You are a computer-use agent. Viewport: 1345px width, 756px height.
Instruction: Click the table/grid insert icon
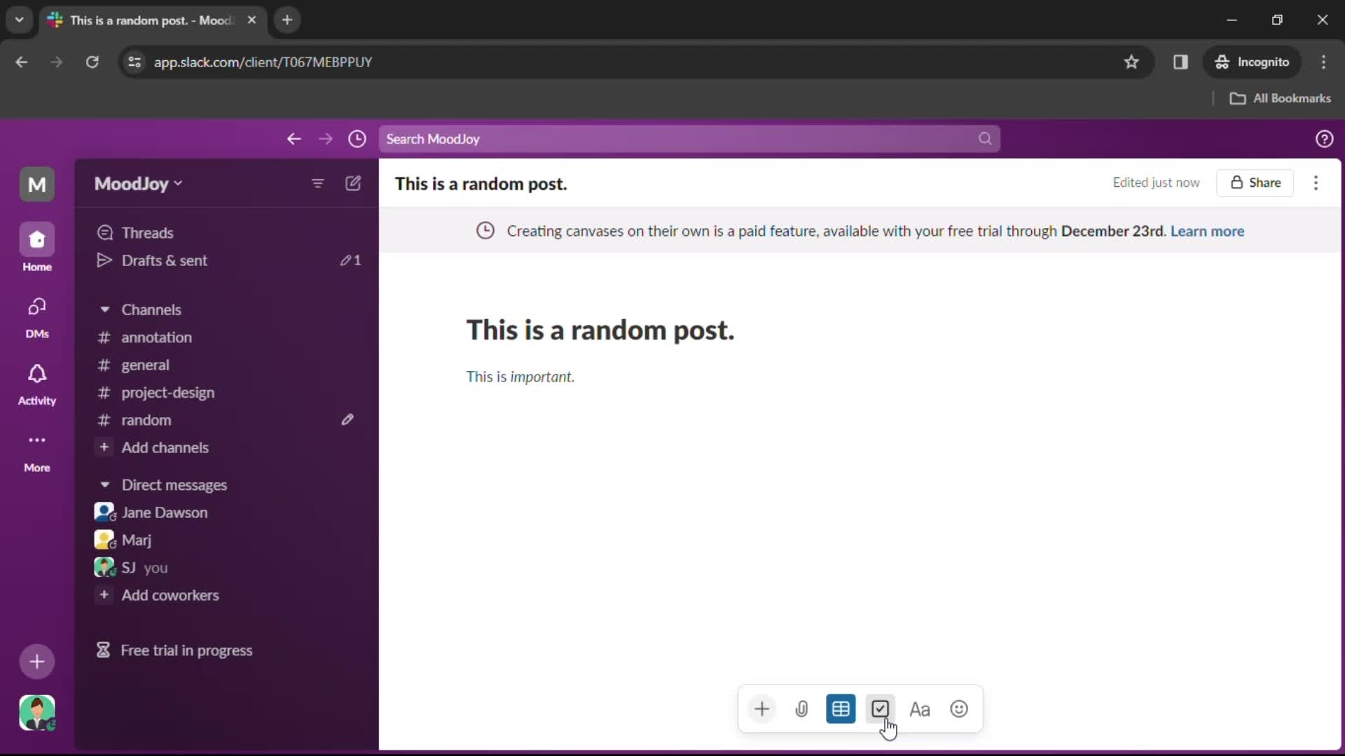click(841, 709)
